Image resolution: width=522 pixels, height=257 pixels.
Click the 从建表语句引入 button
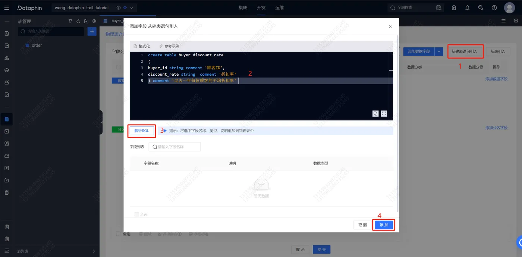464,51
